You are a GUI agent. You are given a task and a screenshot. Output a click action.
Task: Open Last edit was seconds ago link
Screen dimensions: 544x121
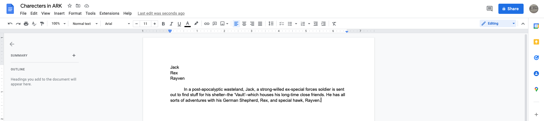161,13
